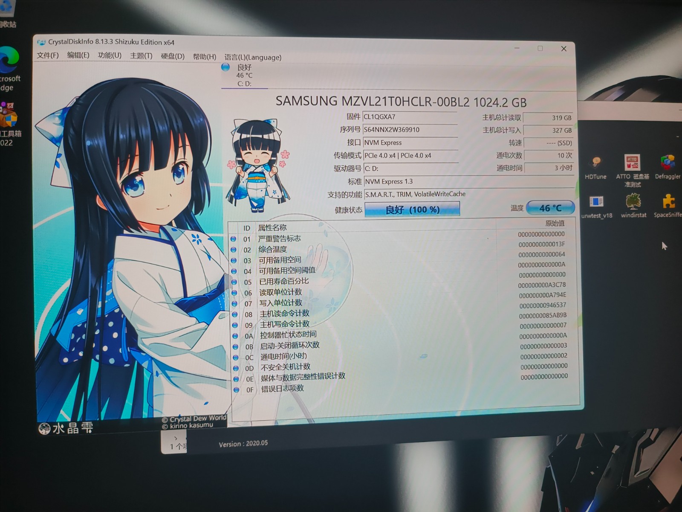Open the 功能(U) menu
This screenshot has width=682, height=512.
[x=110, y=55]
